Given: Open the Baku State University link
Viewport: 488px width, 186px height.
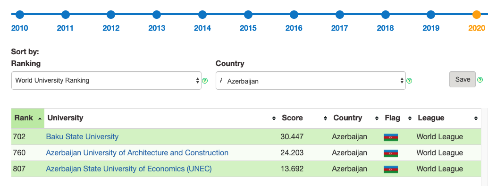Looking at the screenshot, I should [82, 137].
